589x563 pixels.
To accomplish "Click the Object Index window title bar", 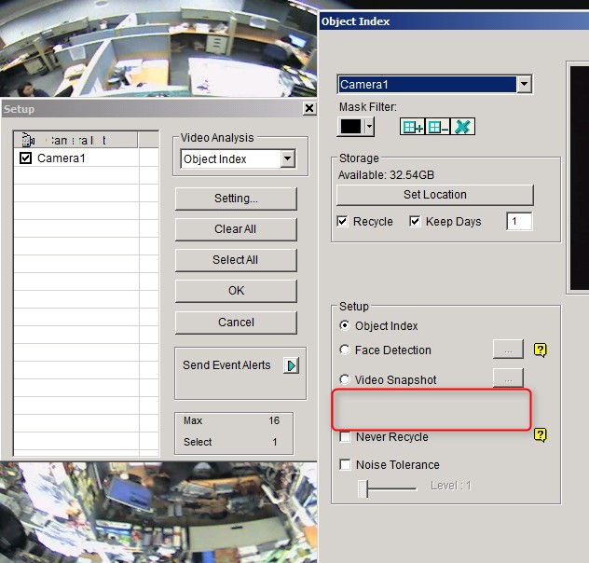I will click(454, 21).
